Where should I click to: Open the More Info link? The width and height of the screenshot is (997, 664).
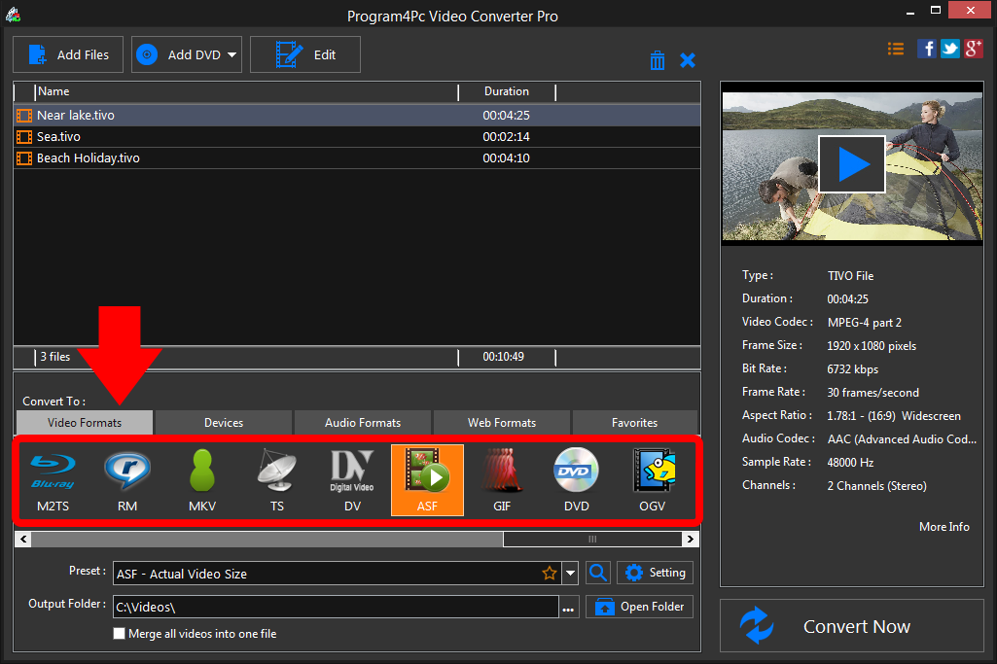944,527
